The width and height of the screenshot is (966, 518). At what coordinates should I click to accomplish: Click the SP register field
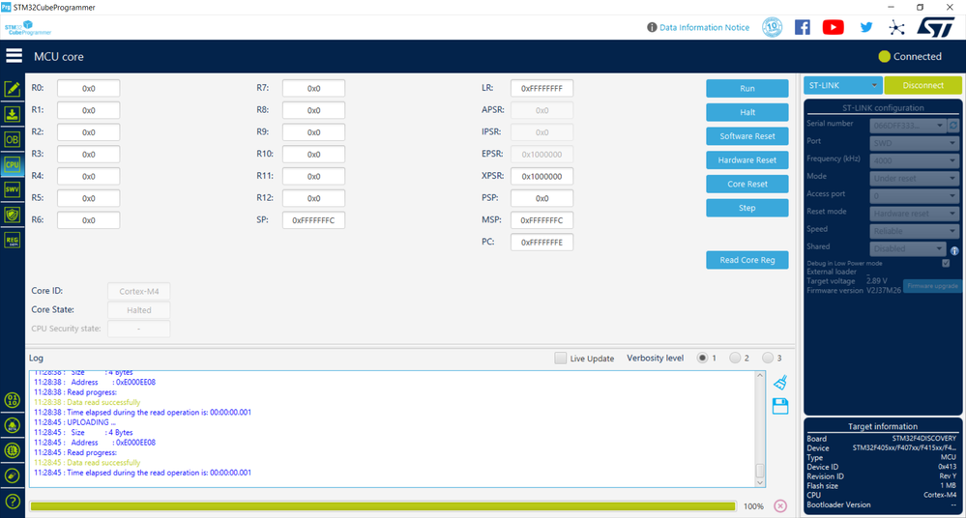click(313, 220)
